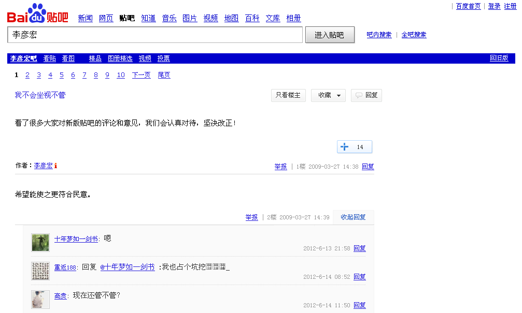Click 下一页 next page link

pos(141,75)
